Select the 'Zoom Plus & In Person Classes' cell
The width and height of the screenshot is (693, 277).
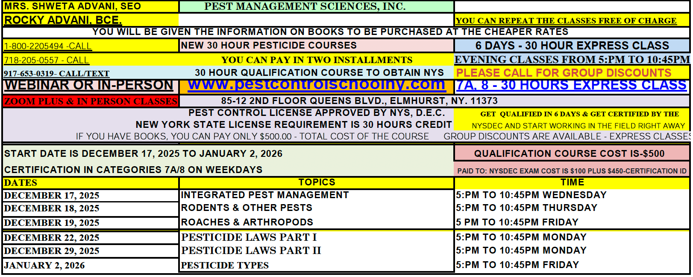(91, 101)
